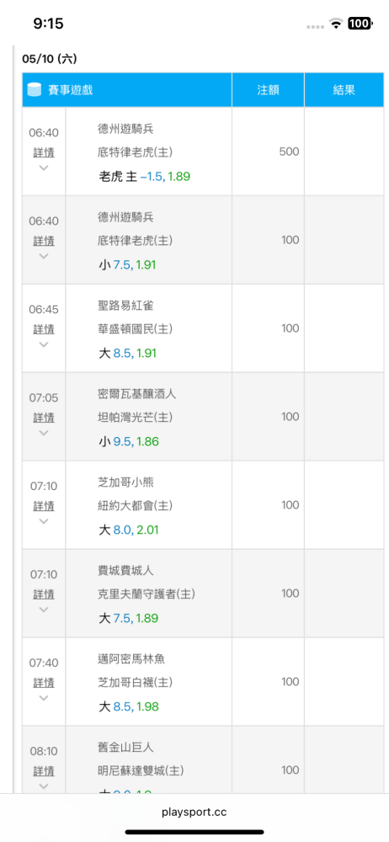Tap the 大 8.0, 2.01 bet line
The width and height of the screenshot is (389, 842).
pyautogui.click(x=129, y=530)
